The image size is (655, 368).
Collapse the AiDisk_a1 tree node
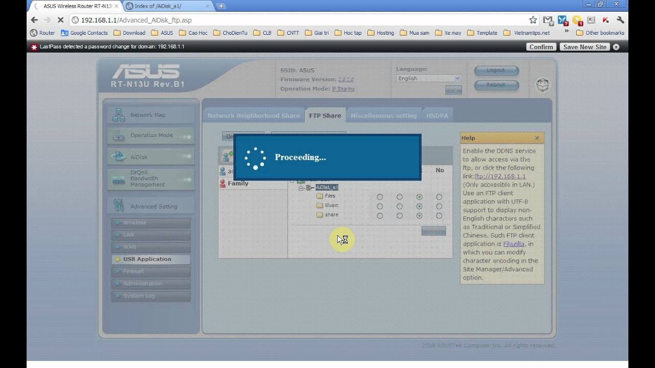point(302,188)
